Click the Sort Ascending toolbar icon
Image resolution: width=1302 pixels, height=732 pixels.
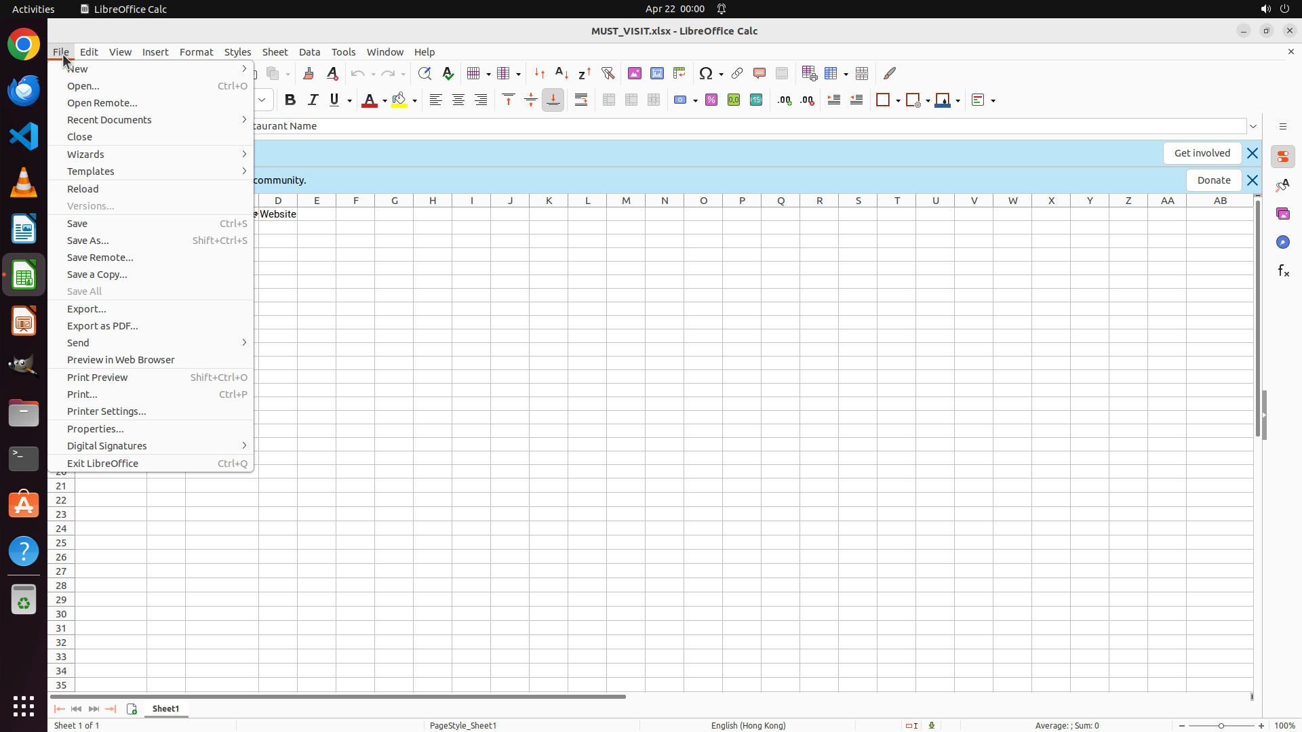coord(561,73)
